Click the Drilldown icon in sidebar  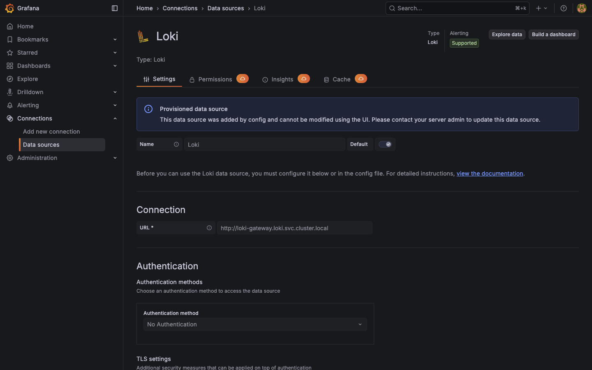pyautogui.click(x=10, y=92)
